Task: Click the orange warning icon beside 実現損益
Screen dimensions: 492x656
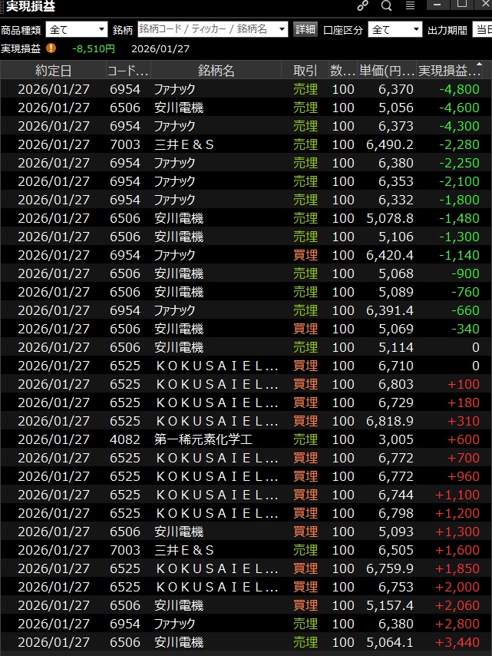Action: 51,48
